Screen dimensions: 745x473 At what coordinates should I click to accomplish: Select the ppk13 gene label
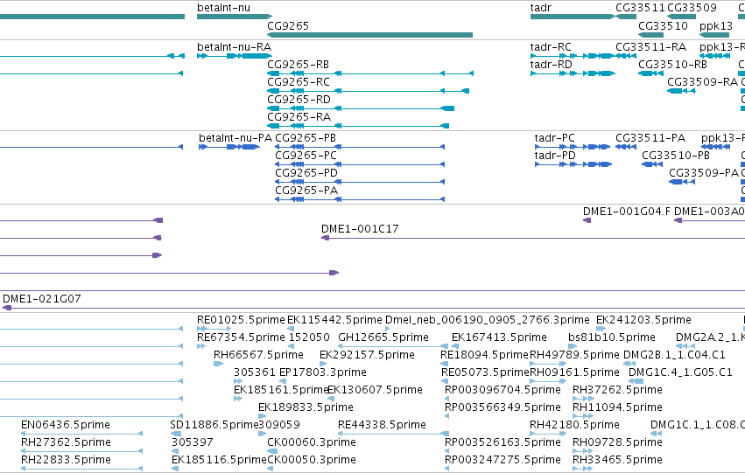(x=716, y=26)
